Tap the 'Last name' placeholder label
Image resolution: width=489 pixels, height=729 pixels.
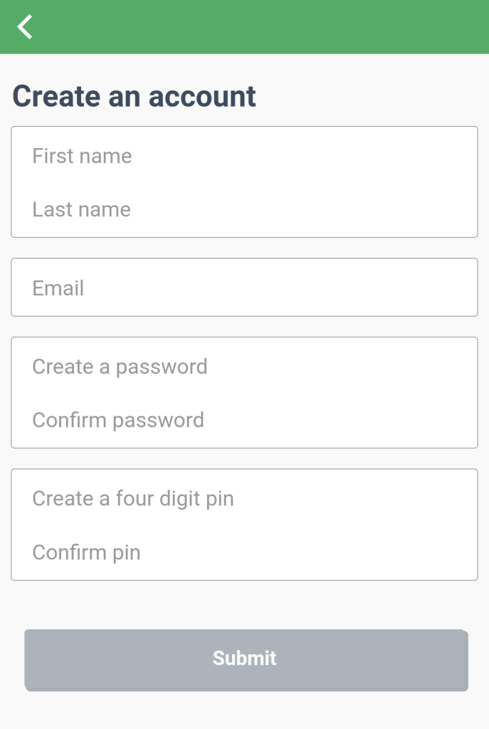pyautogui.click(x=81, y=209)
